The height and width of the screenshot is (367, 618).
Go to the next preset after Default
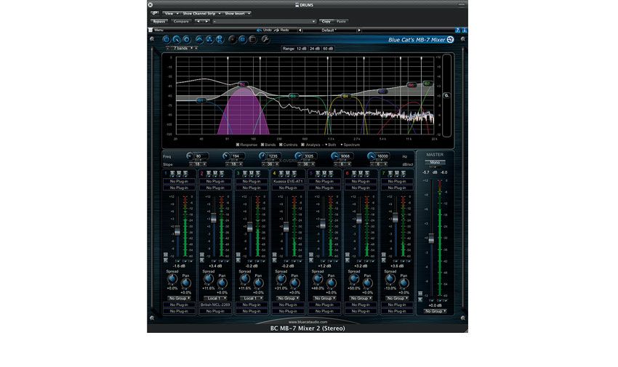tap(359, 31)
